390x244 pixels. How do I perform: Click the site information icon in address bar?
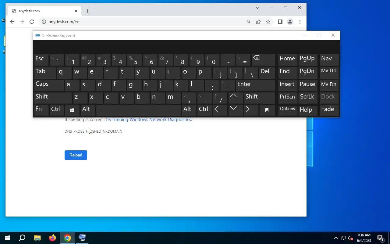pyautogui.click(x=44, y=22)
